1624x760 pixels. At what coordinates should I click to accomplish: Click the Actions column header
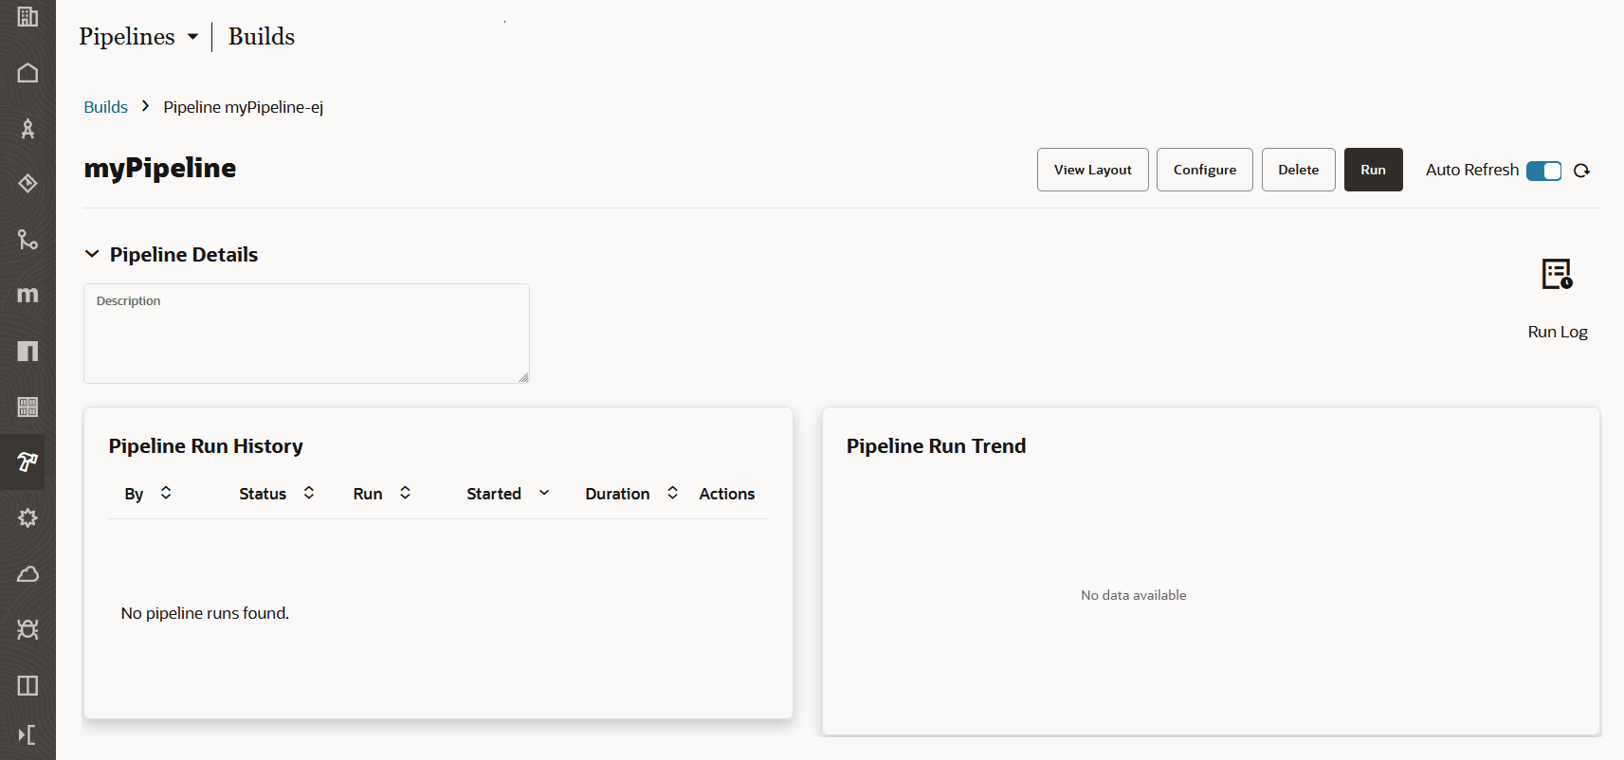727,494
